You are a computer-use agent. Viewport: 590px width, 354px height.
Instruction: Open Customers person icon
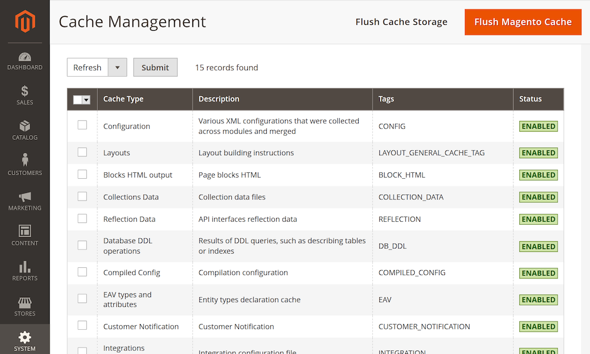pos(25,160)
